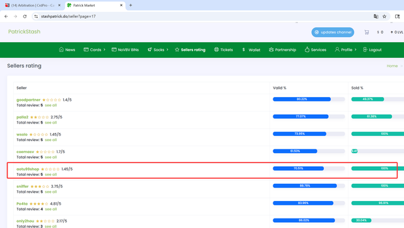Viewport: 404px width, 228px height.
Task: Expand the Profile menu chevron
Action: click(355, 50)
